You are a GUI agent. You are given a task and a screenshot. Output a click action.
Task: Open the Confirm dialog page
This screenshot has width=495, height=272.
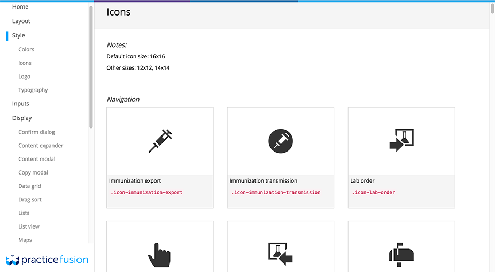(x=37, y=132)
